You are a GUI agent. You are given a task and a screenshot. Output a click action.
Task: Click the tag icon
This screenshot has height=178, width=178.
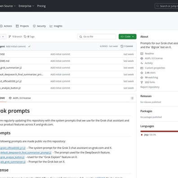pos(25,36)
